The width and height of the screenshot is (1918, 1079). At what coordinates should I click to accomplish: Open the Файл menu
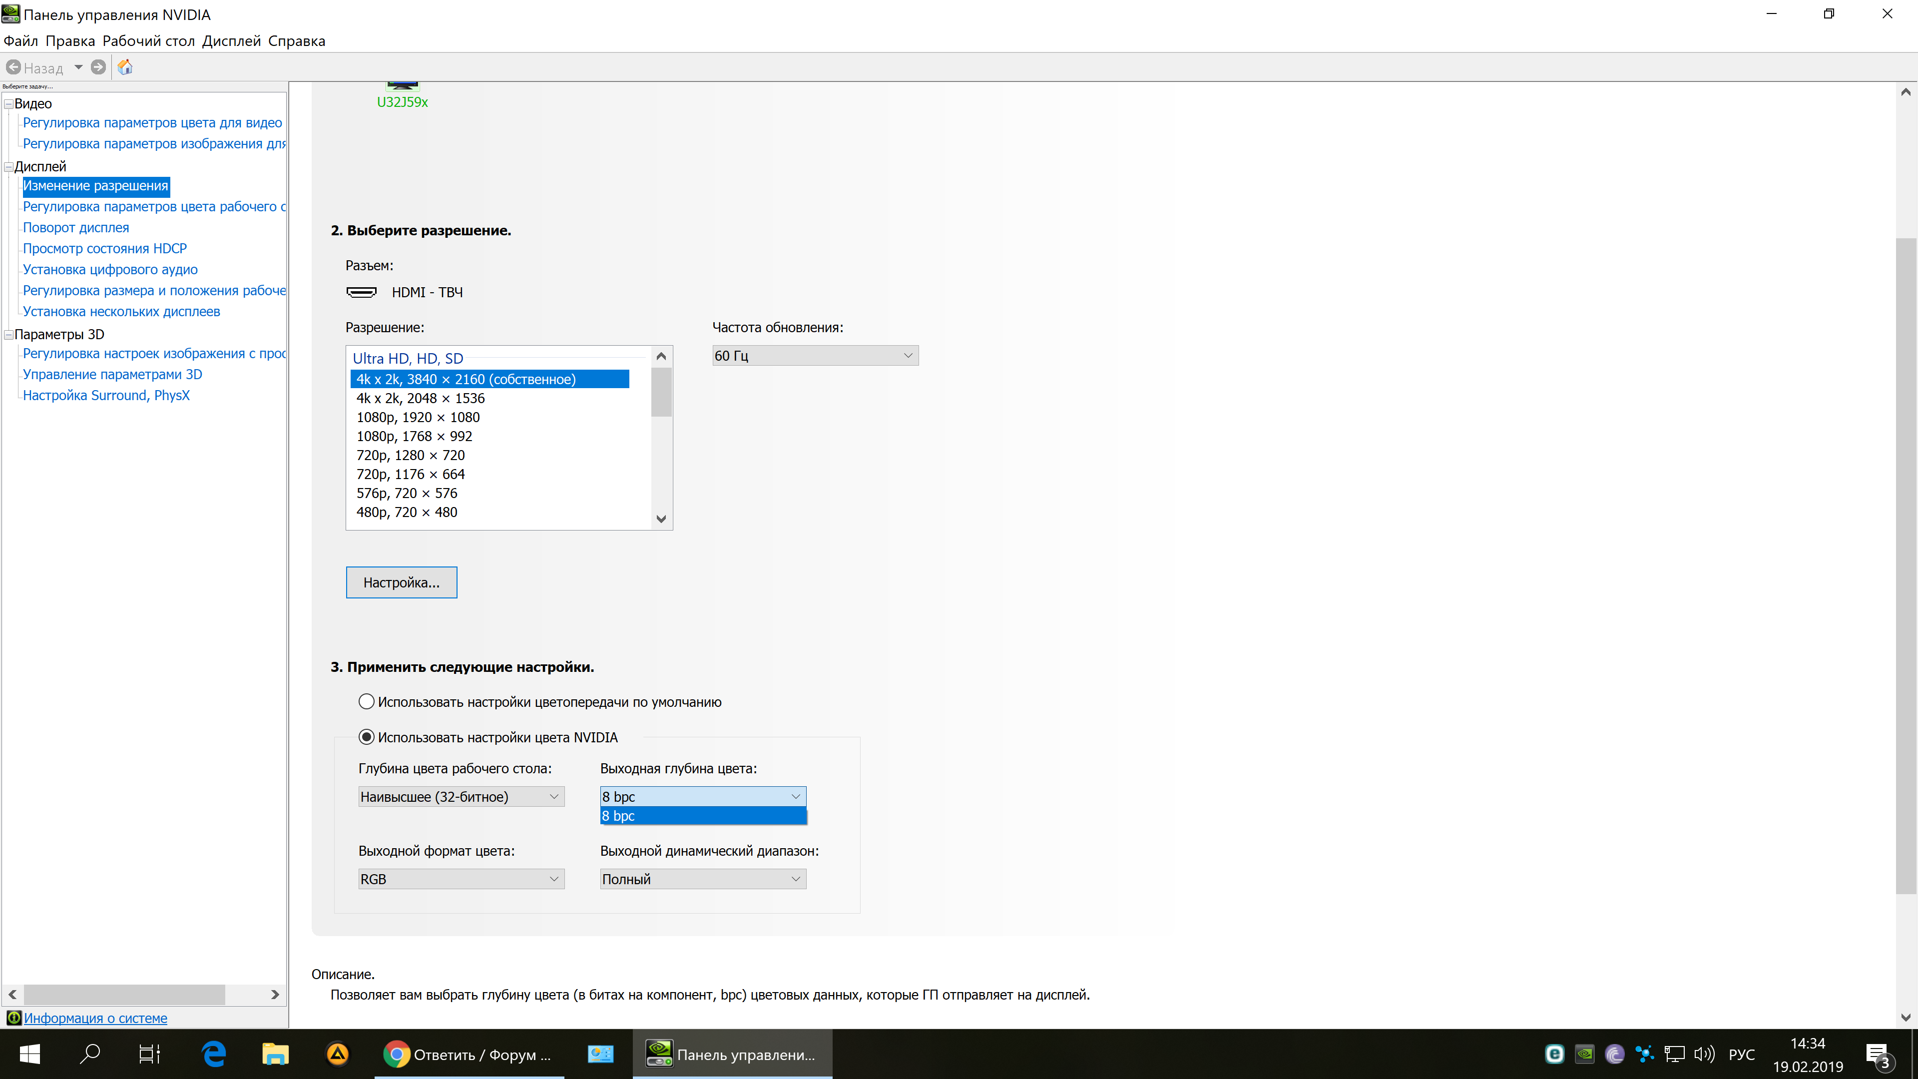click(21, 41)
